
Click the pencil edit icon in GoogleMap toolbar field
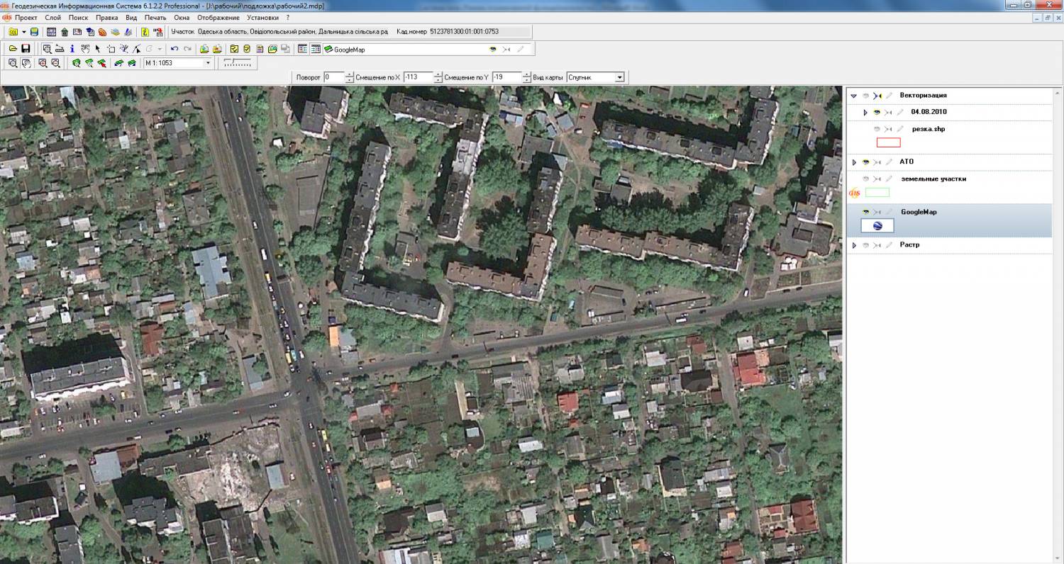(x=520, y=49)
